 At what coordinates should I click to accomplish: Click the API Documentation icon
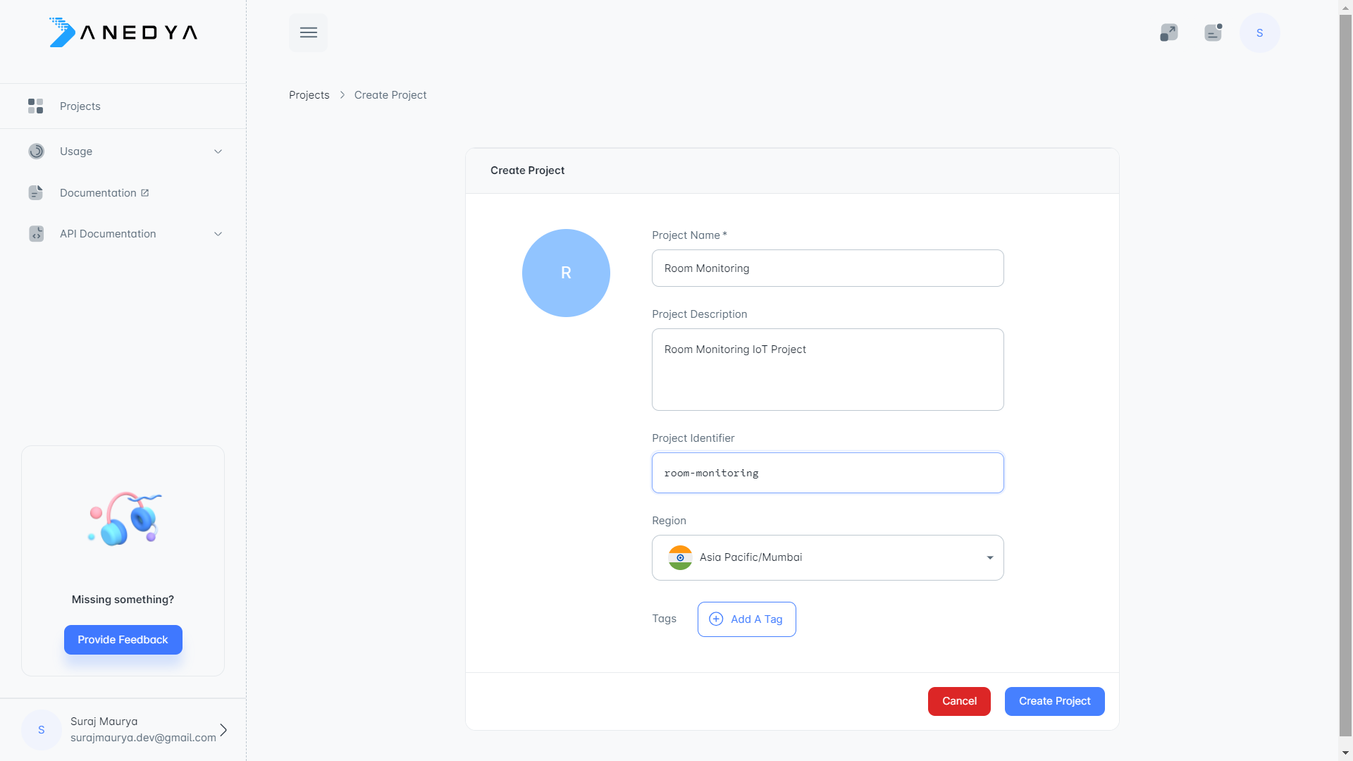tap(37, 233)
